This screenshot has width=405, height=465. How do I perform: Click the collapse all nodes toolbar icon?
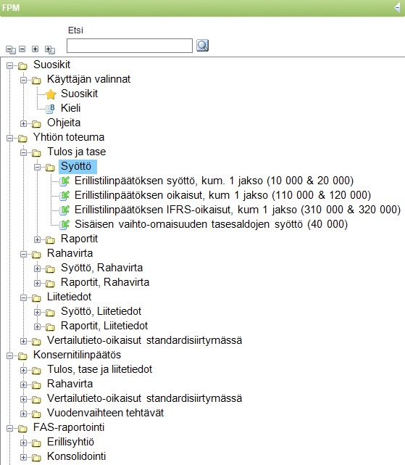11,49
